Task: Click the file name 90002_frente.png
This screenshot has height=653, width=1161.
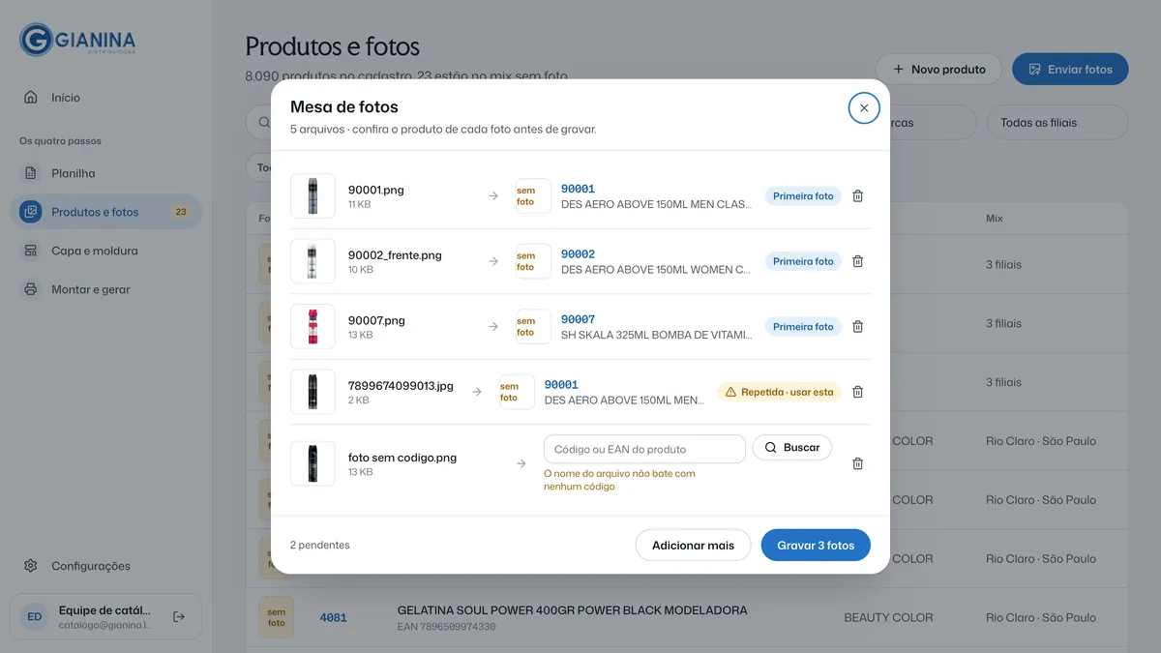Action: tap(395, 255)
